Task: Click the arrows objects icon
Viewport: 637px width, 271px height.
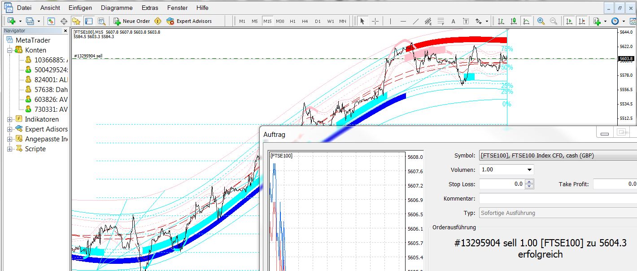Action: [x=478, y=21]
